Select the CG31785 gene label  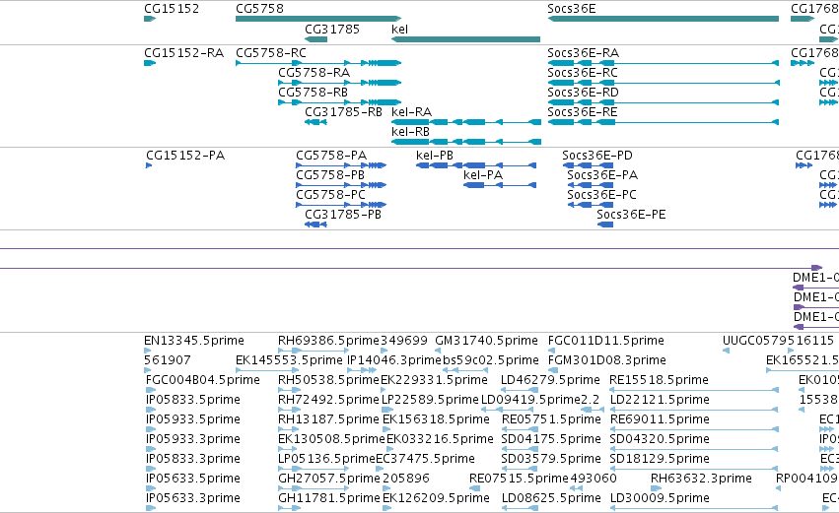click(x=331, y=29)
